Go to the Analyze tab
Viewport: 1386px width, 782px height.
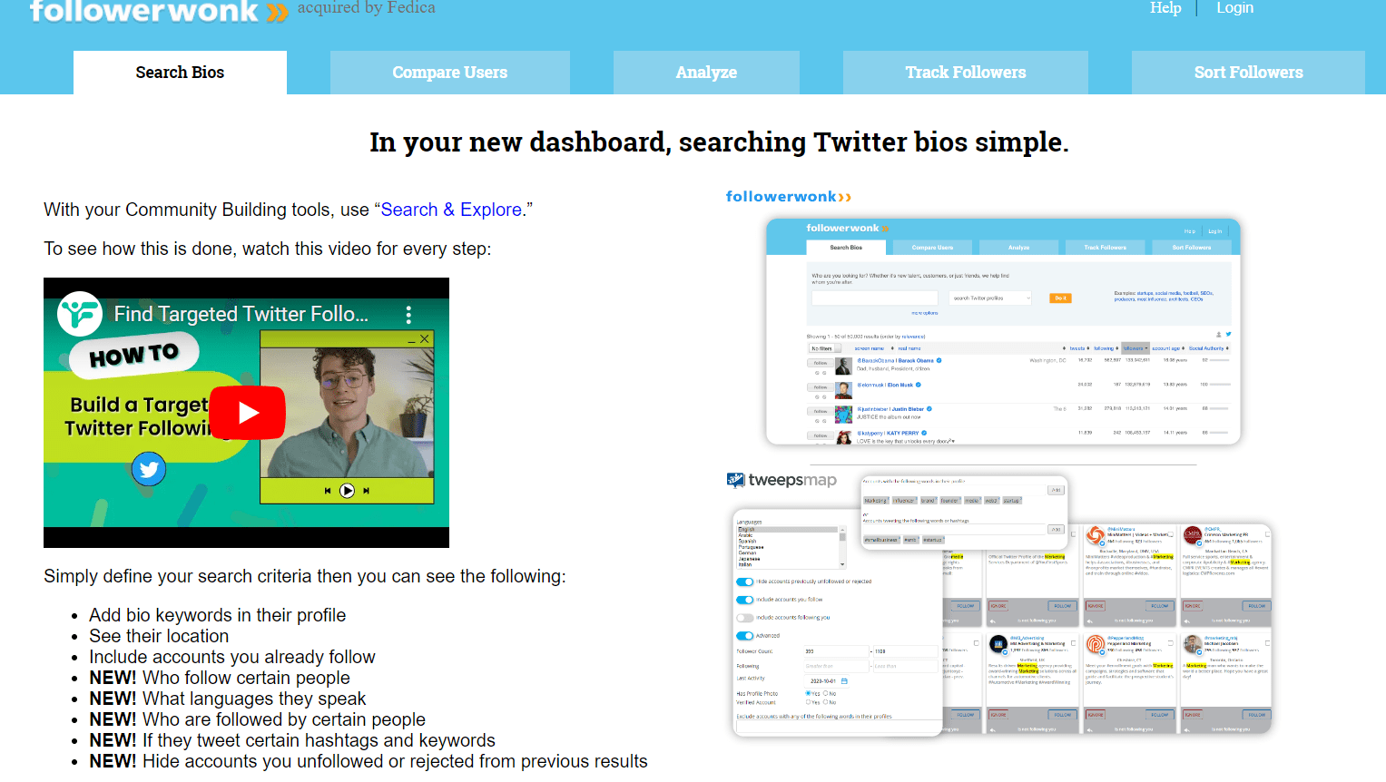pyautogui.click(x=706, y=73)
